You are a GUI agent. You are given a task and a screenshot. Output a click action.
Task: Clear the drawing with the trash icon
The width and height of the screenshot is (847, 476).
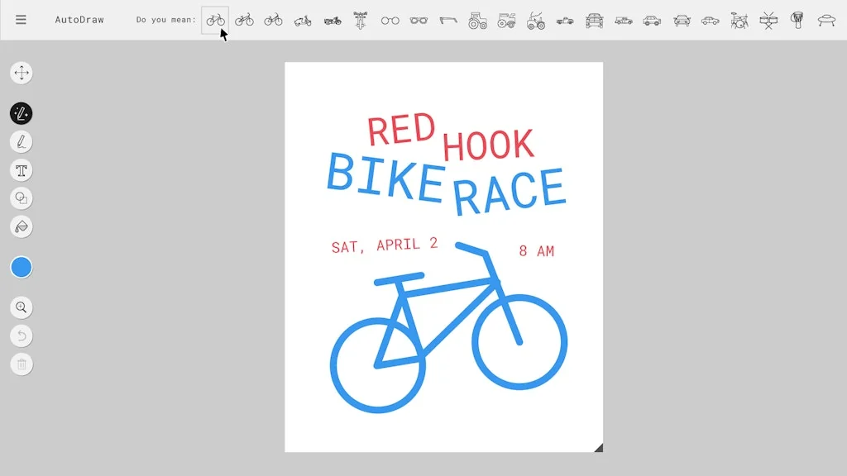coord(22,364)
